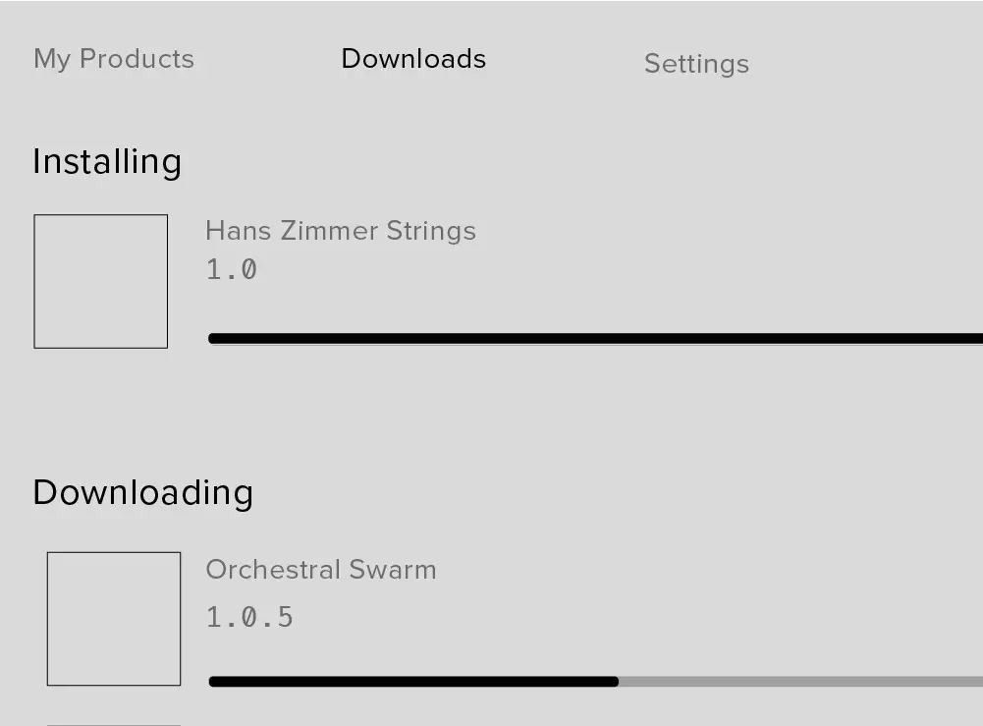Switch to the Downloads tab

click(x=413, y=59)
